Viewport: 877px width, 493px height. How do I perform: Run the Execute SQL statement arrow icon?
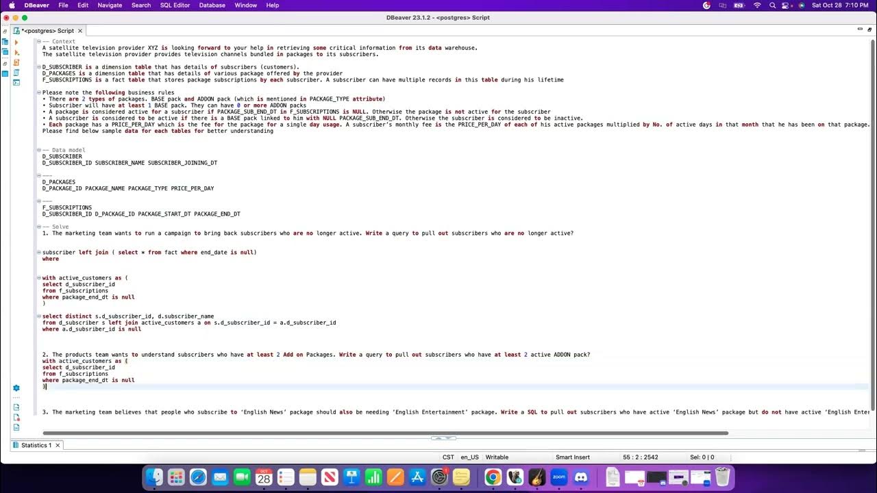(x=16, y=42)
